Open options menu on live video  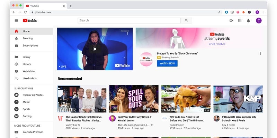tap(127, 33)
